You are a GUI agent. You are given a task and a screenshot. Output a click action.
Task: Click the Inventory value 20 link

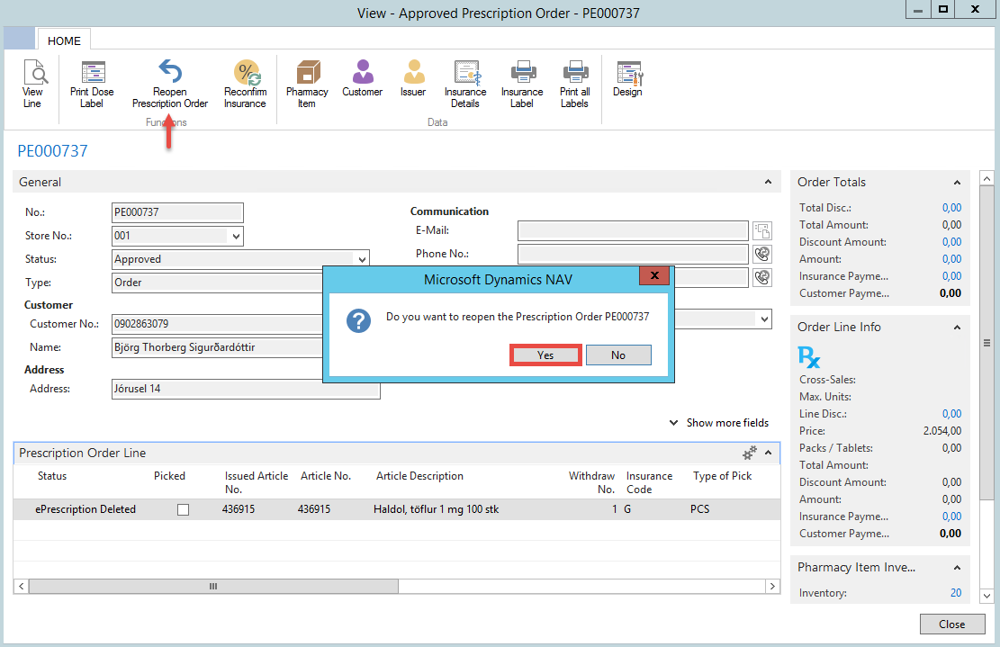coord(955,593)
